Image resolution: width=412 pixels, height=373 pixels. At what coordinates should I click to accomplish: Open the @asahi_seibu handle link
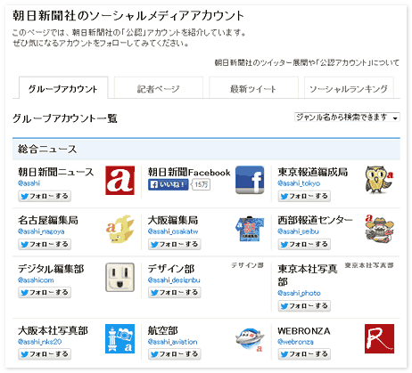click(298, 231)
